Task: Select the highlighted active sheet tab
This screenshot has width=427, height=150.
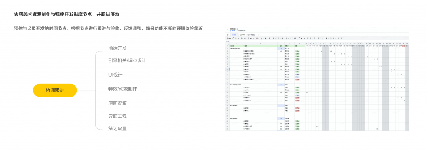Action: coord(234,35)
